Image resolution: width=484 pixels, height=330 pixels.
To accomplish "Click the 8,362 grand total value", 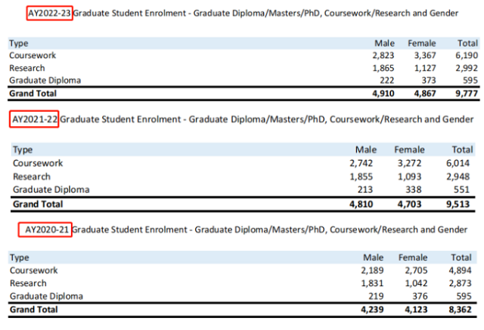I will click(x=460, y=310).
